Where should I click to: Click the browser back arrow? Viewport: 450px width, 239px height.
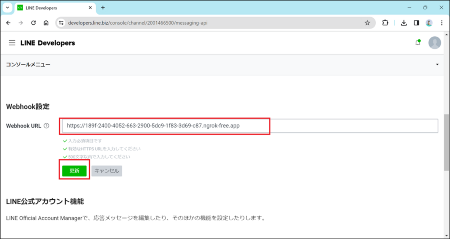click(x=9, y=23)
